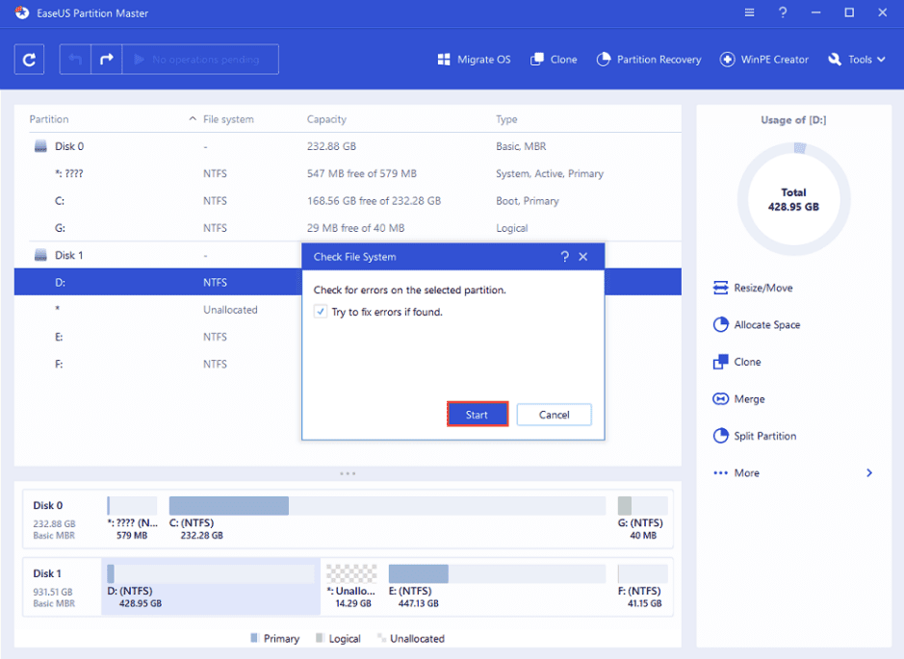Open Partition Recovery from the toolbar
904x659 pixels.
649,60
